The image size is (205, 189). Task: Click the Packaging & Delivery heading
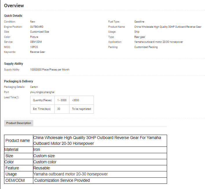click(19, 81)
